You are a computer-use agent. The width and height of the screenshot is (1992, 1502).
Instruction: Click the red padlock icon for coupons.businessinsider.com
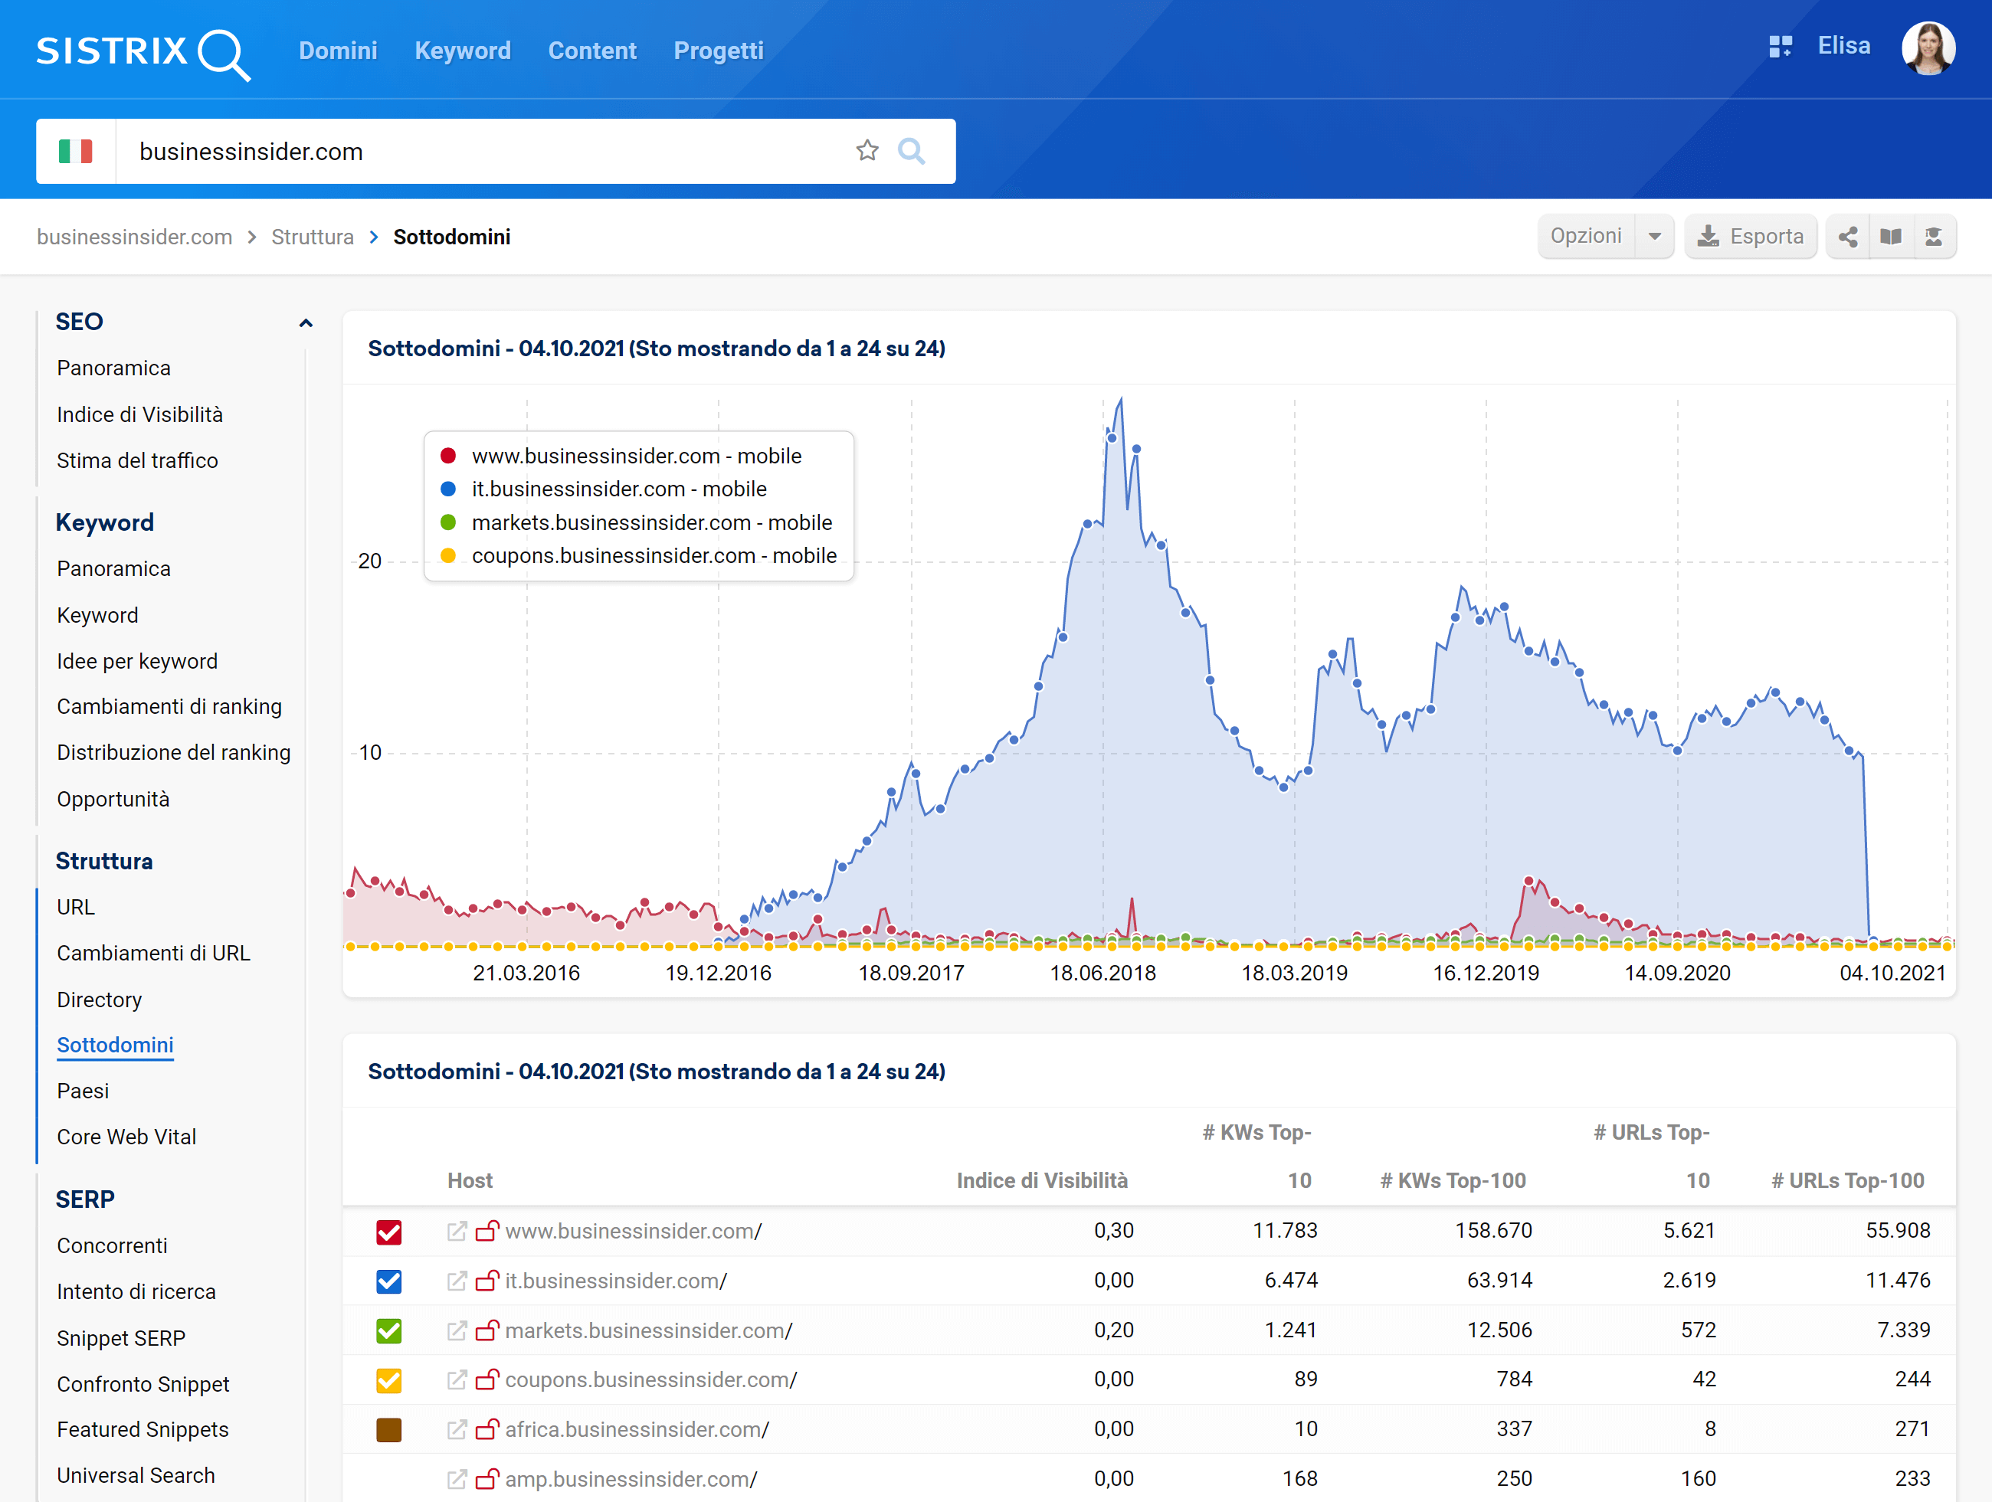[x=487, y=1379]
